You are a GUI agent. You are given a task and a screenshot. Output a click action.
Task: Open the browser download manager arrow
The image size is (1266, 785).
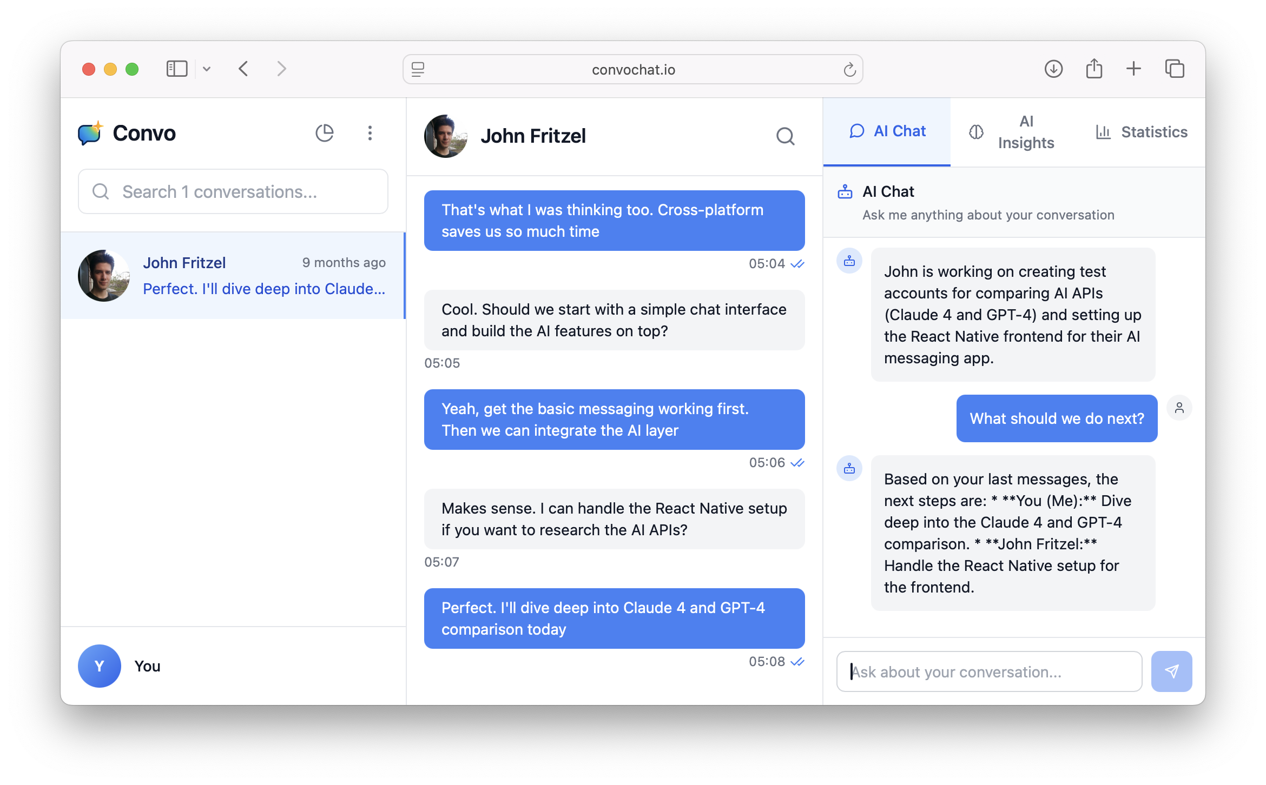tap(1053, 69)
